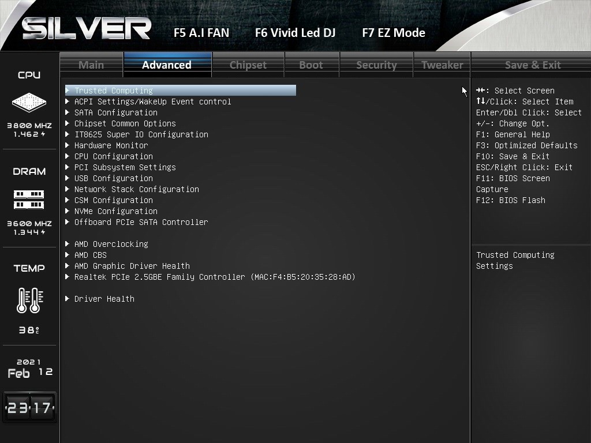Image resolution: width=591 pixels, height=443 pixels.
Task: Click the arrow beside Hardware Monitor
Action: point(68,145)
